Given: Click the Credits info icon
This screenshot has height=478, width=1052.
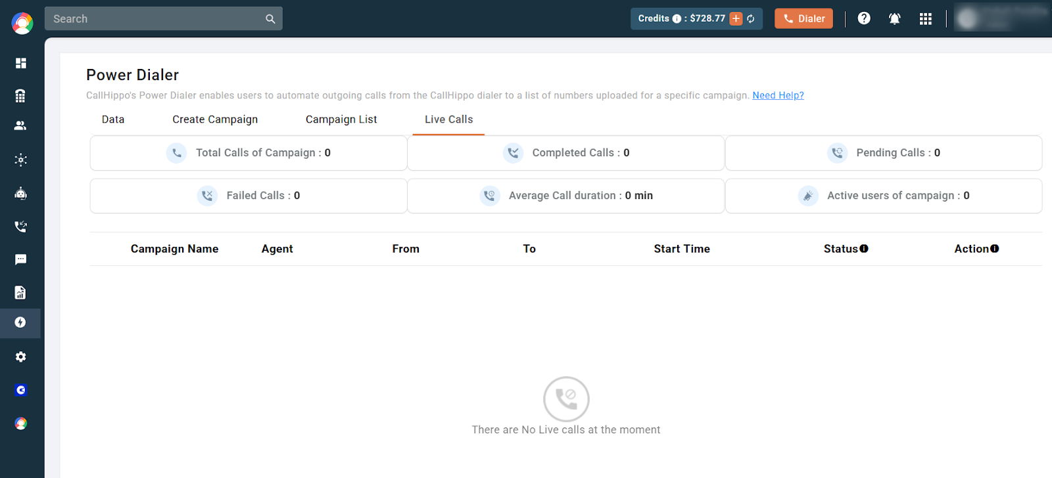Looking at the screenshot, I should (677, 19).
